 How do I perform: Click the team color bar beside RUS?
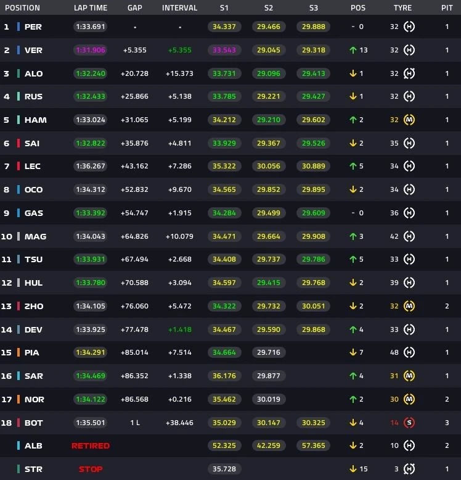(18, 97)
